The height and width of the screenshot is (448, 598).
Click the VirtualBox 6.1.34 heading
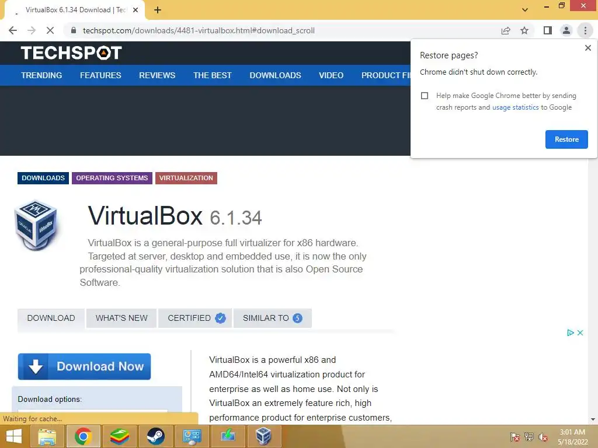pyautogui.click(x=175, y=216)
